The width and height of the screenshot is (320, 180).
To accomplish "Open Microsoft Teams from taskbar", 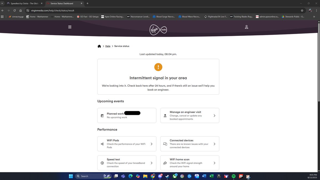I will (x=123, y=176).
